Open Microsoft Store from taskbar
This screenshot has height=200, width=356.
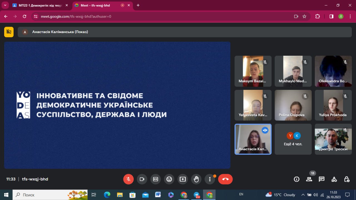click(133, 195)
